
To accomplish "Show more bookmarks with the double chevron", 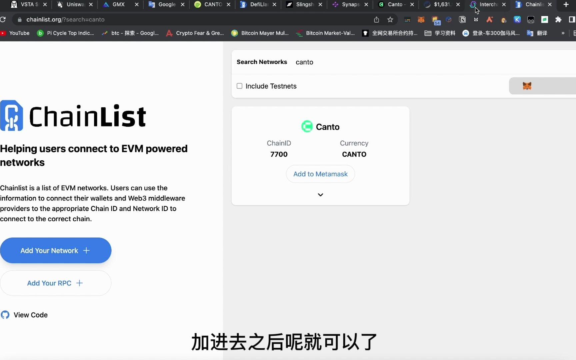I will 563,33.
